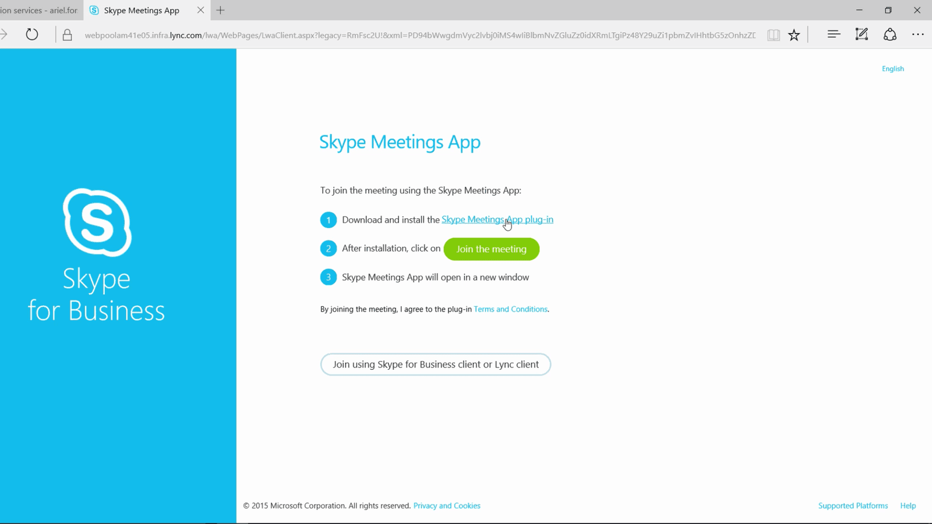Image resolution: width=932 pixels, height=524 pixels.
Task: Switch to the Skype Meetings App tab
Action: 141,10
